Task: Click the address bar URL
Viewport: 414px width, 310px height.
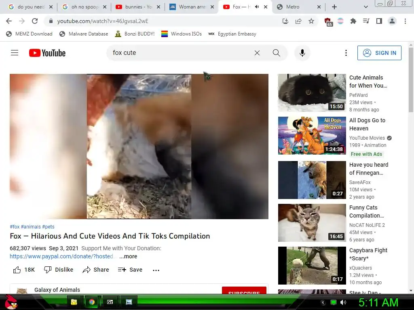Action: (103, 21)
